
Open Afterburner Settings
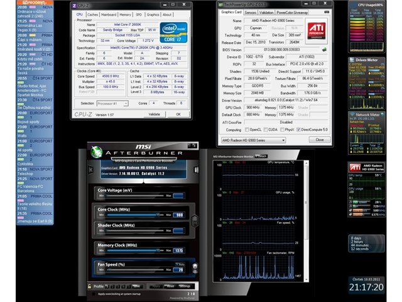coord(185,286)
